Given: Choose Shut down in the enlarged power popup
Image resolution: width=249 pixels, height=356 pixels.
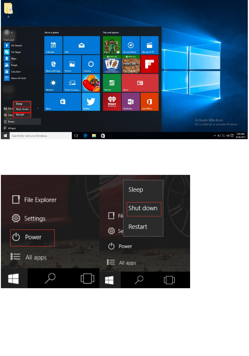Looking at the screenshot, I should [x=144, y=209].
